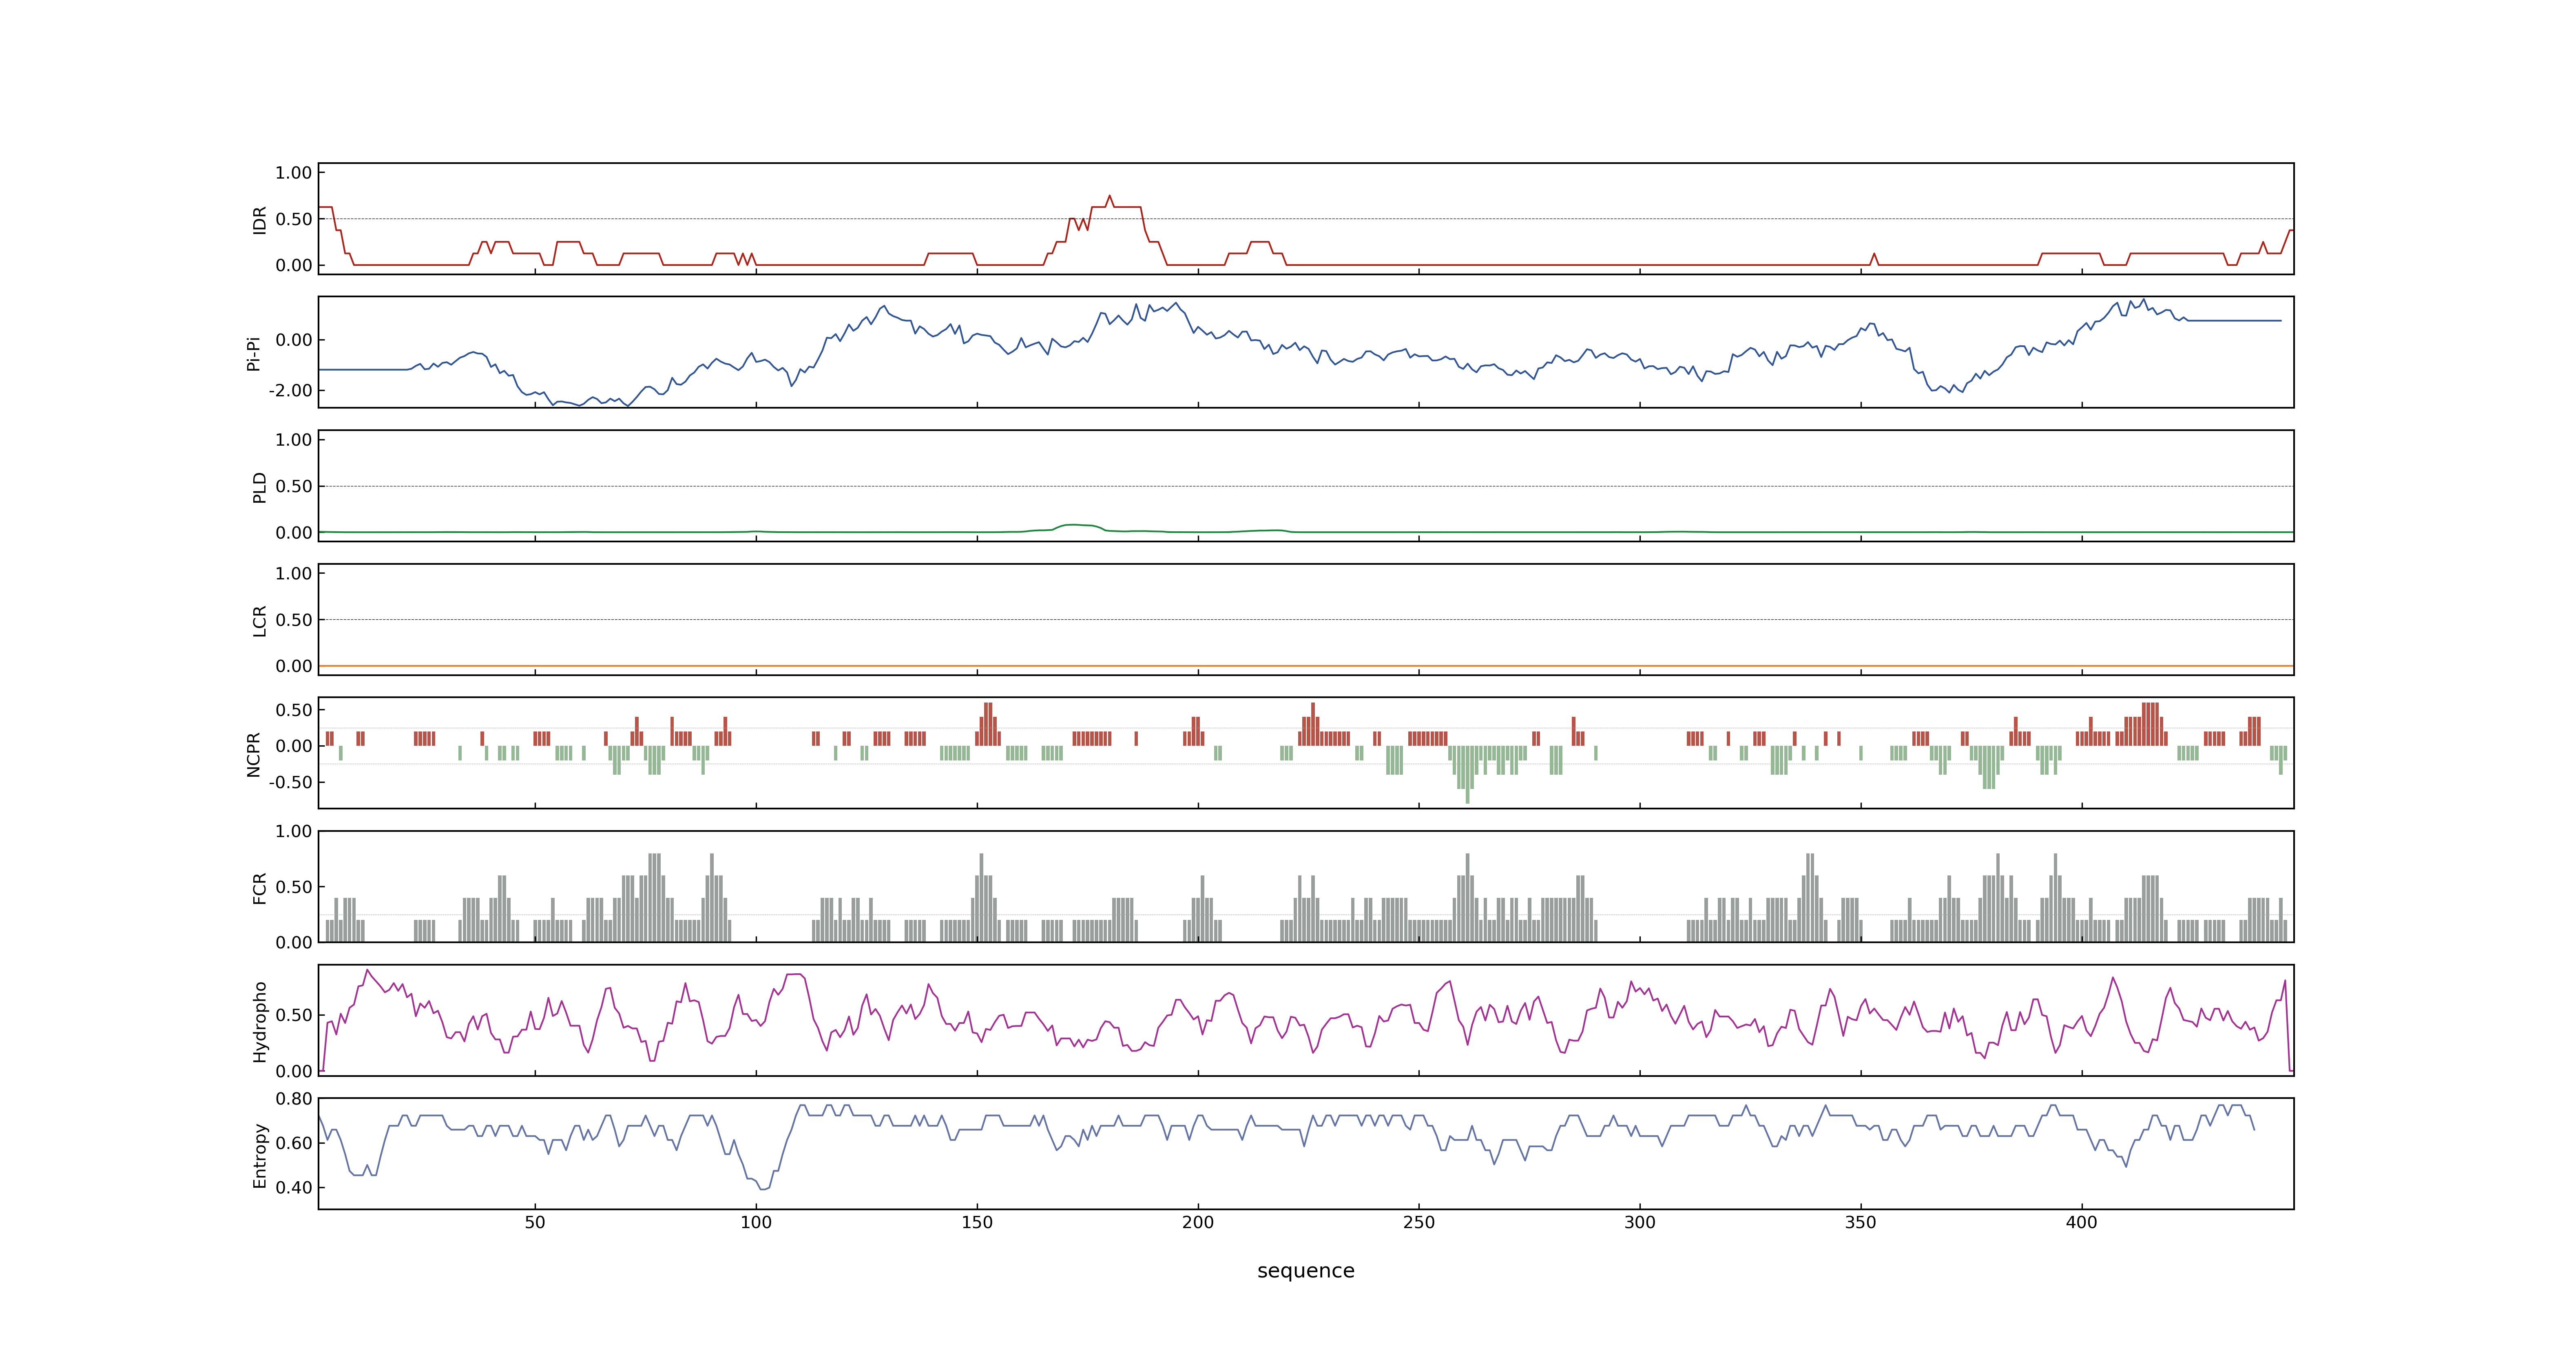This screenshot has width=2549, height=1359.
Task: Click the IDR axis label
Action: pyautogui.click(x=259, y=220)
